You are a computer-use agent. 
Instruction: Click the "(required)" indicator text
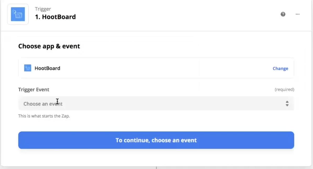(284, 90)
